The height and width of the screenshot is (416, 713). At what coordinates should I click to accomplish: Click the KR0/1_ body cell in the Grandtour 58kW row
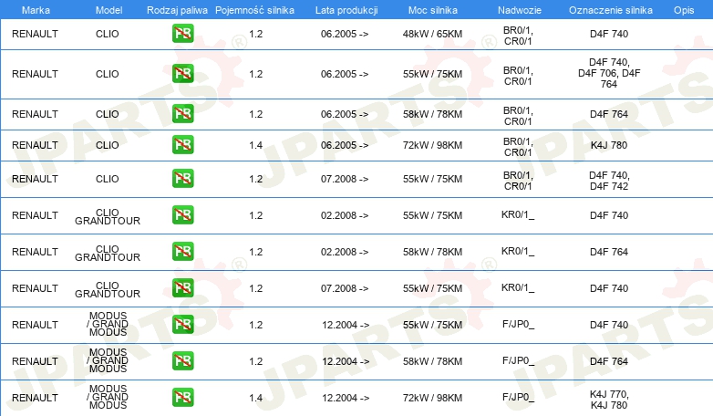(x=518, y=251)
